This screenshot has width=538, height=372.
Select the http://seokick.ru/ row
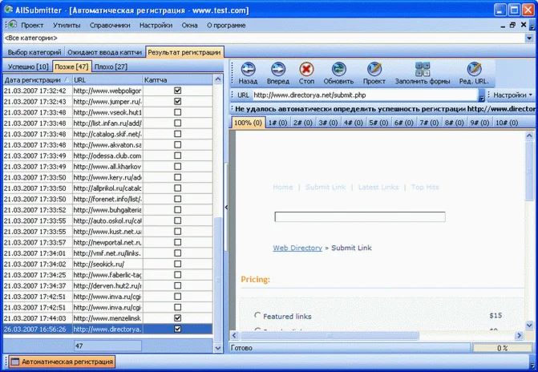point(107,264)
